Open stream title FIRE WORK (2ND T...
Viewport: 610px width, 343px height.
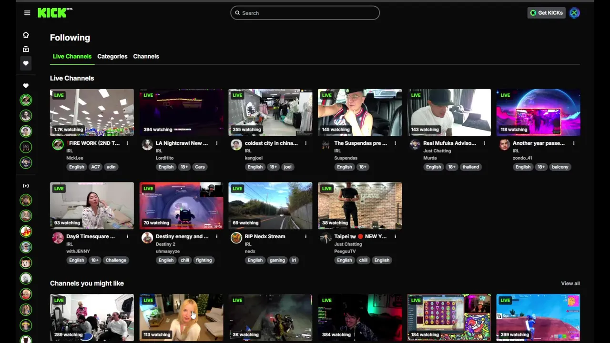point(93,143)
